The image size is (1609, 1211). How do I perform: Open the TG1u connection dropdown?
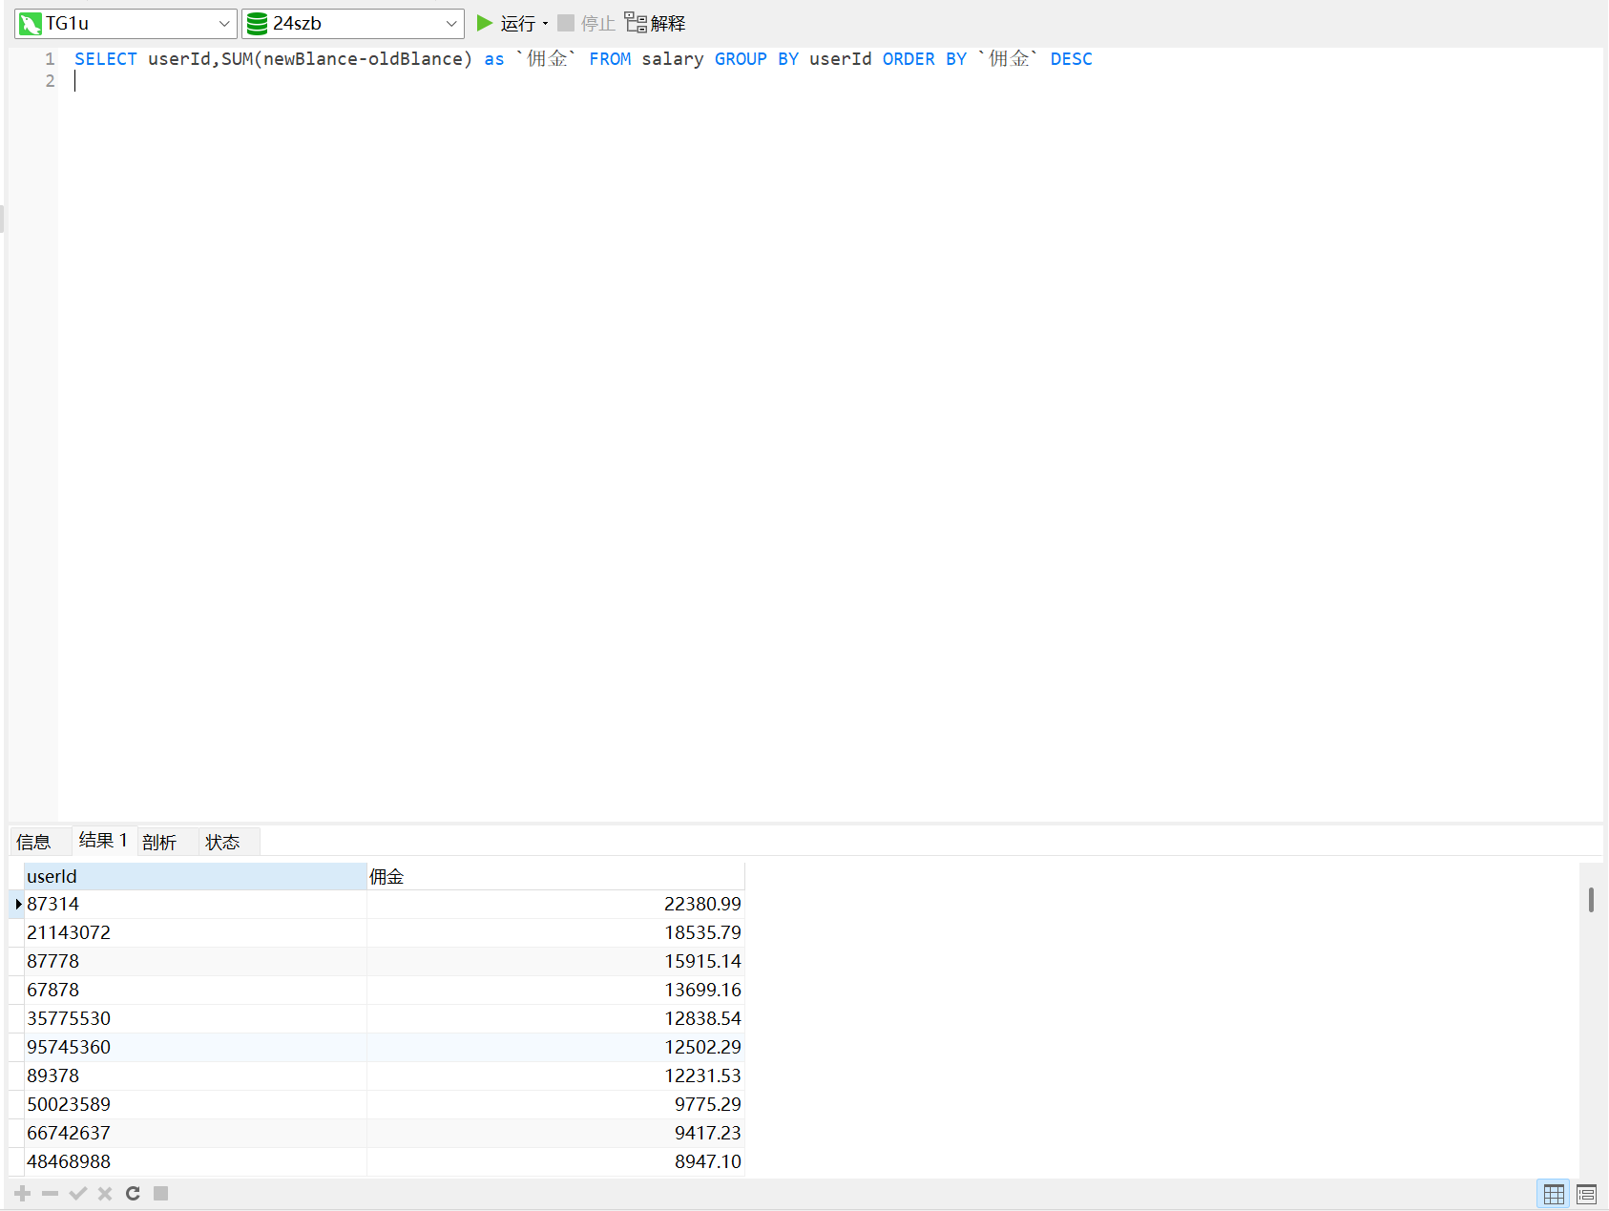pyautogui.click(x=223, y=24)
